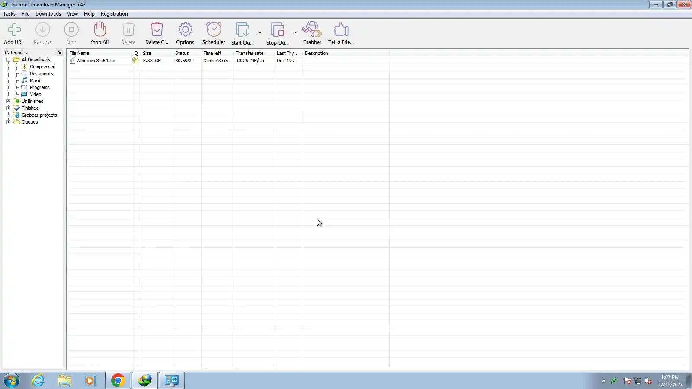Screen dimensions: 692x389
Task: Select the Unfinished category
Action: [x=32, y=101]
